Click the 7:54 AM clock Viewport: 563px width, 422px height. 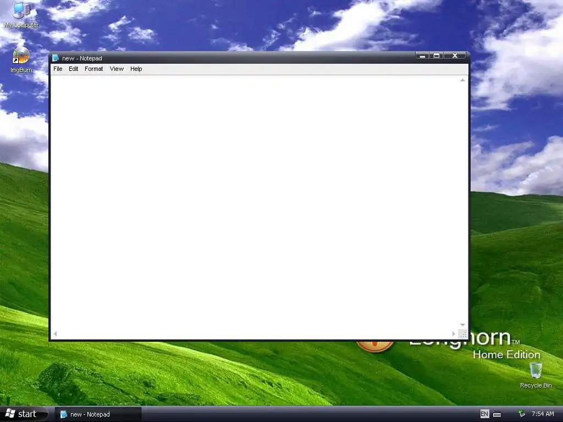(x=543, y=414)
